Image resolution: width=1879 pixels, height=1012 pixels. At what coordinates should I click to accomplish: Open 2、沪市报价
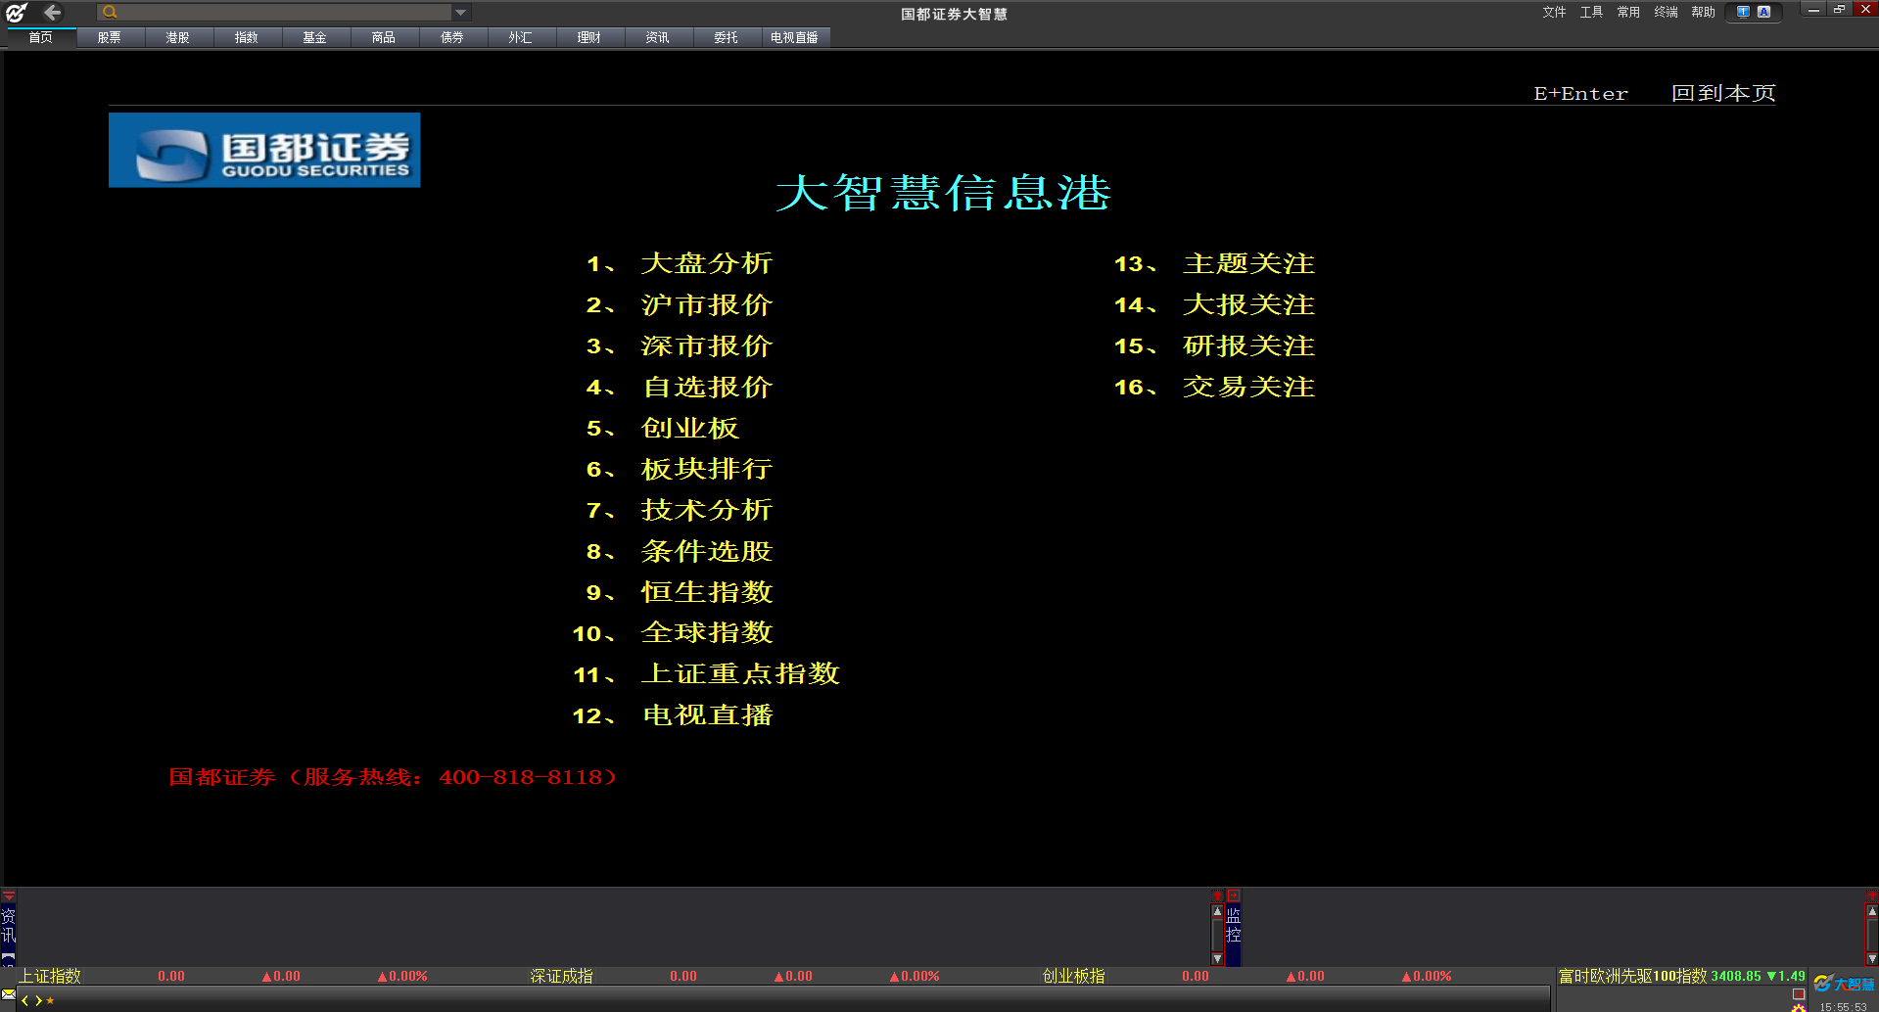(x=680, y=304)
